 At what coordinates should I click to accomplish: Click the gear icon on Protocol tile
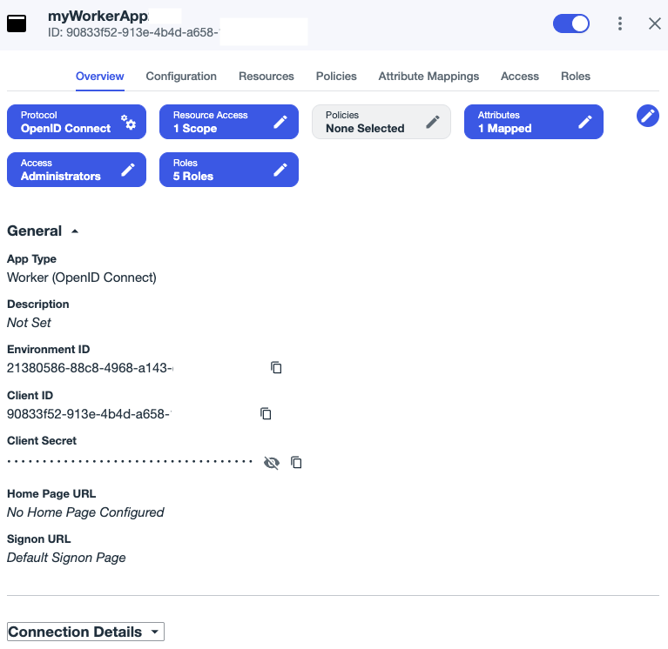coord(129,123)
